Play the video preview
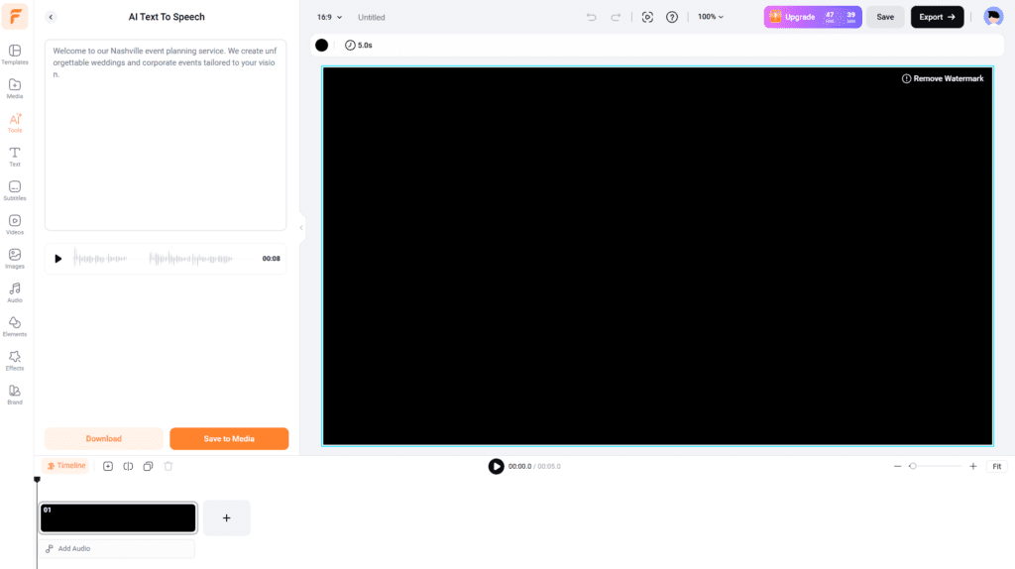The image size is (1015, 569). 496,466
